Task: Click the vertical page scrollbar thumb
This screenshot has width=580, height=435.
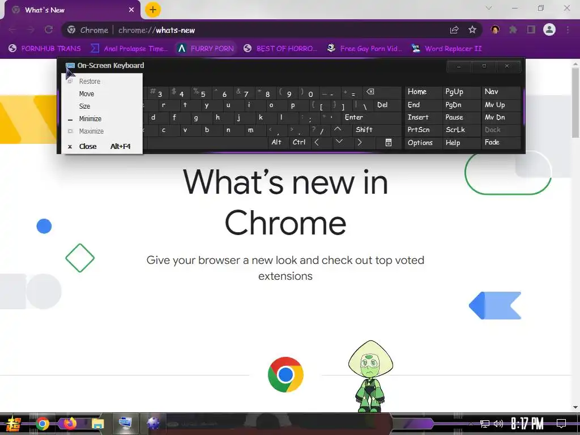Action: 575,103
